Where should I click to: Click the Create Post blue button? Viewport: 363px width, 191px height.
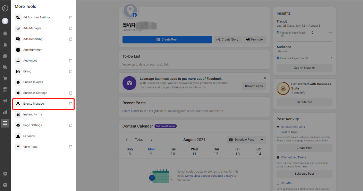pos(167,40)
